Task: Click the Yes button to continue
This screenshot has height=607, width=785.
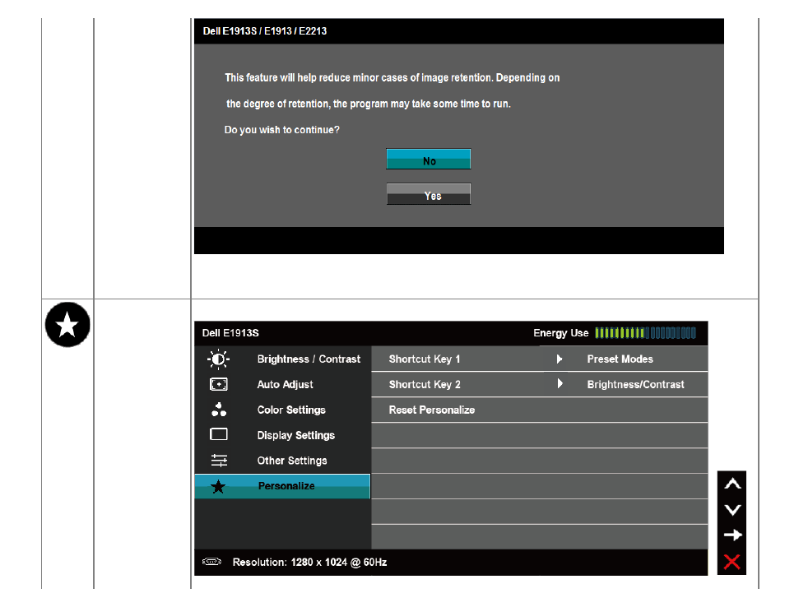Action: click(x=428, y=194)
